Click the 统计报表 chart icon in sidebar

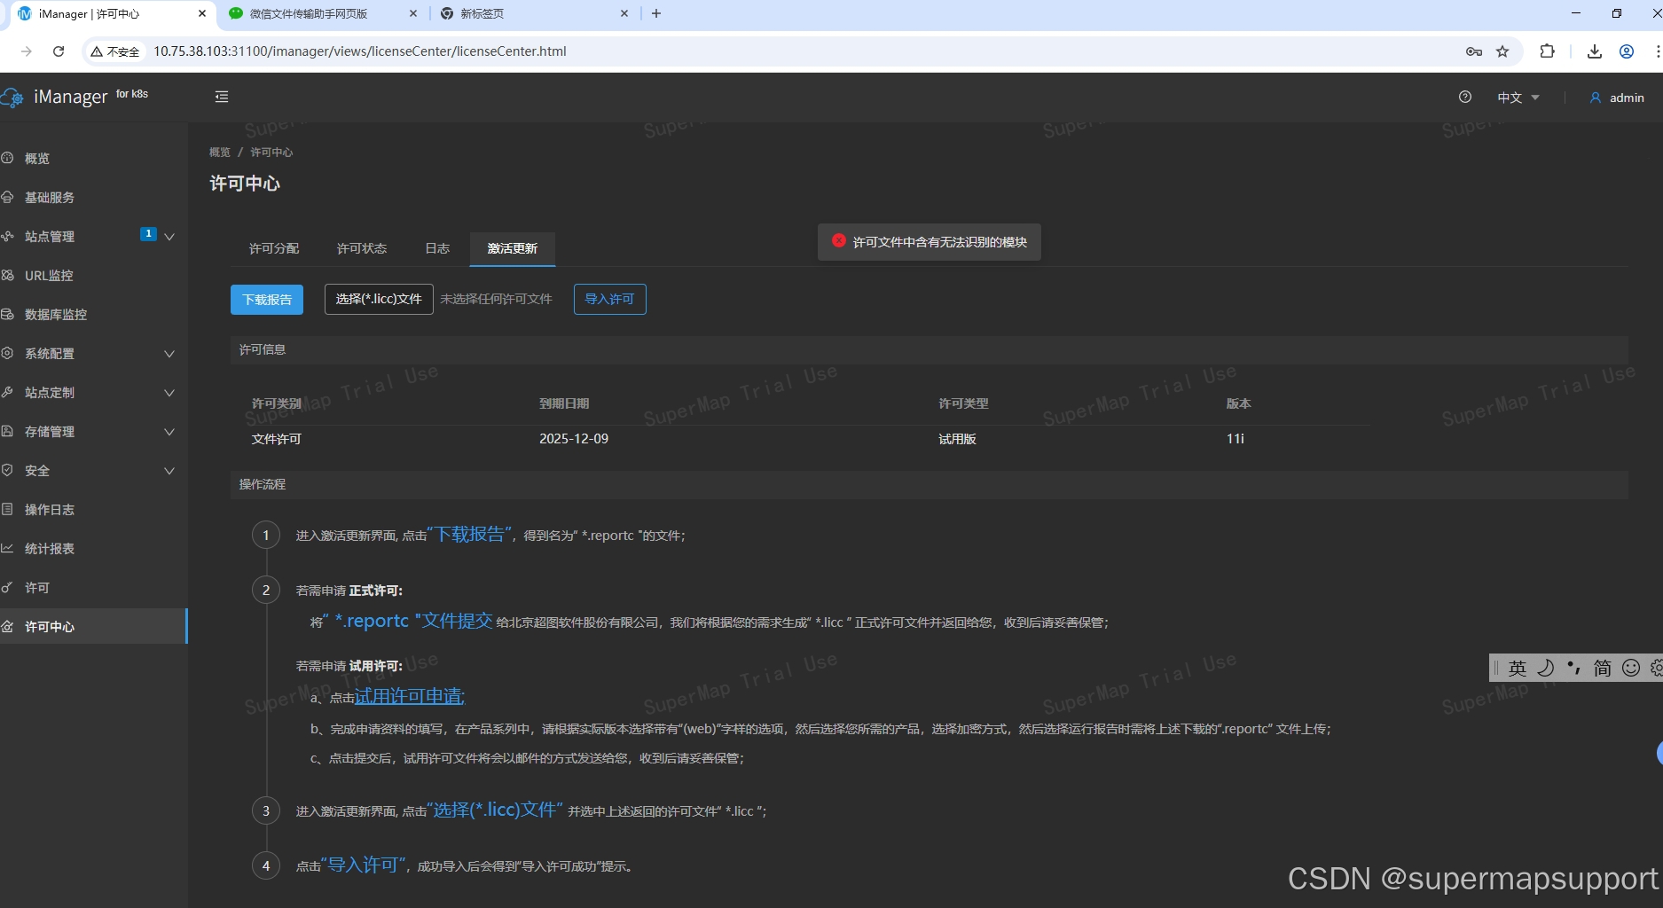click(x=7, y=548)
